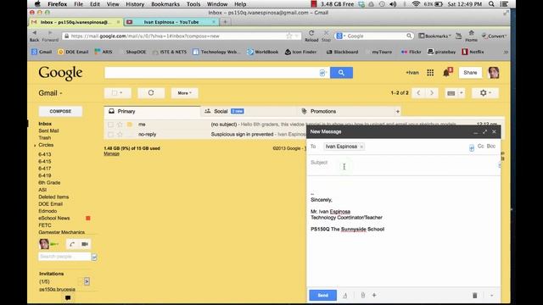This screenshot has height=305, width=543.
Task: Click the blue Gmail search button
Action: [341, 73]
